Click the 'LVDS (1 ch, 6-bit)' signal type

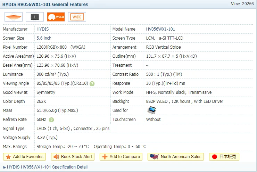(53, 128)
